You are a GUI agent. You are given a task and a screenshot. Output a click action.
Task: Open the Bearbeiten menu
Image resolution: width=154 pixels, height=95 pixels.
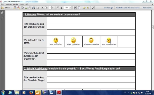point(9,4)
